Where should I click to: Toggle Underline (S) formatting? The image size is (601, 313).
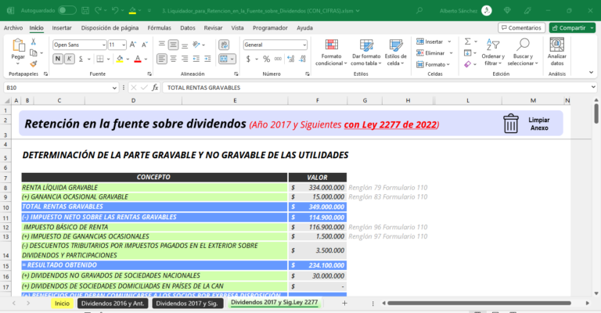tap(81, 59)
